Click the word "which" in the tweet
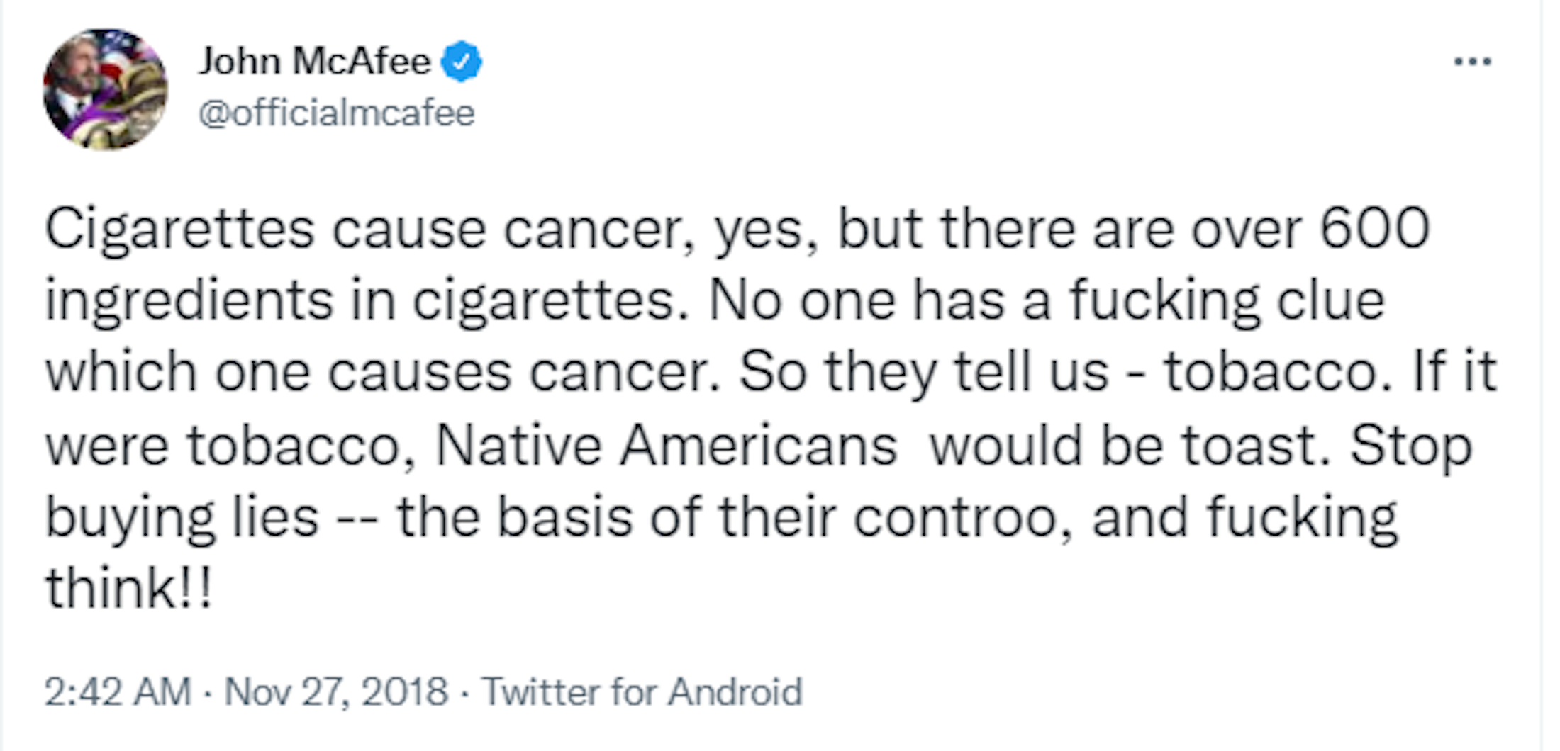 121,373
